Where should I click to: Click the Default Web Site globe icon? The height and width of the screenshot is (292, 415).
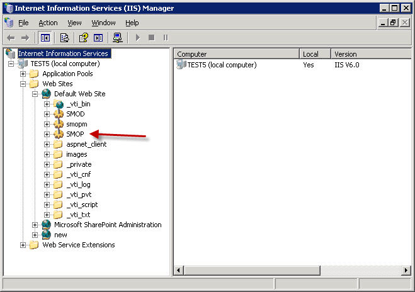click(x=47, y=94)
